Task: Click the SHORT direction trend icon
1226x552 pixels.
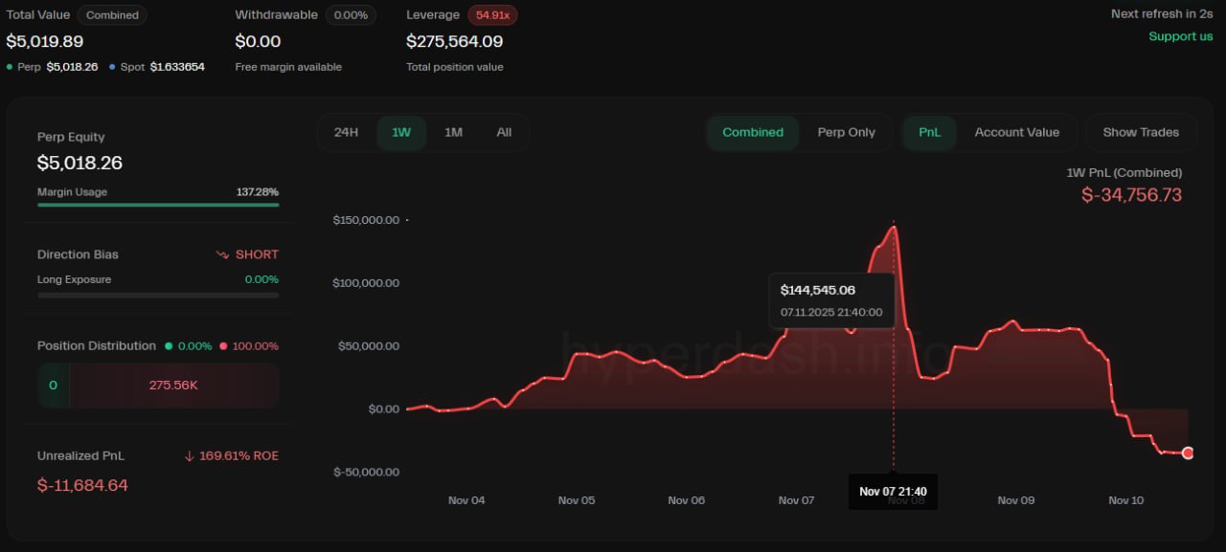Action: coord(222,254)
